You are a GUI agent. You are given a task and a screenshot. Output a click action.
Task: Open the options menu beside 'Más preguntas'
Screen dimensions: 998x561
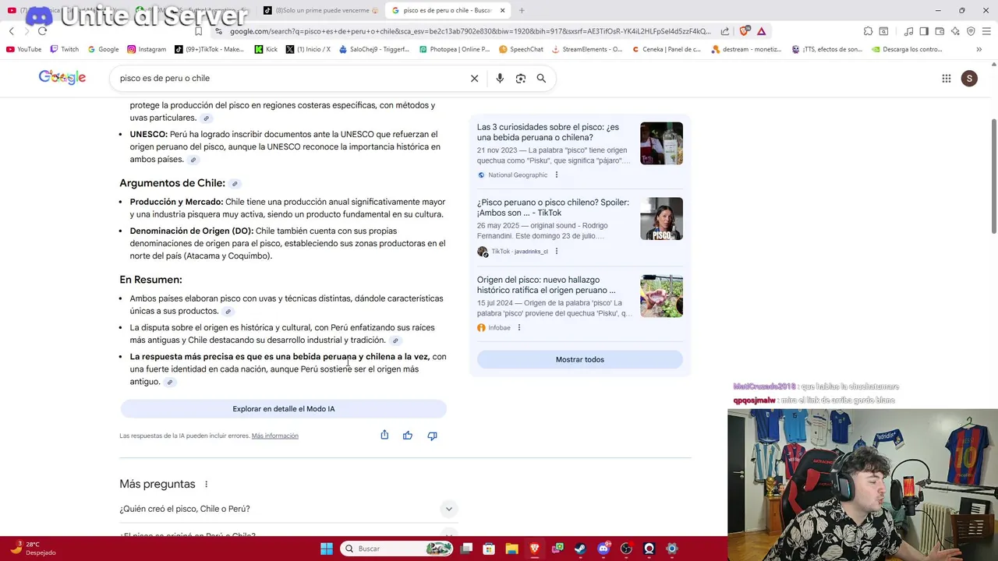[206, 484]
